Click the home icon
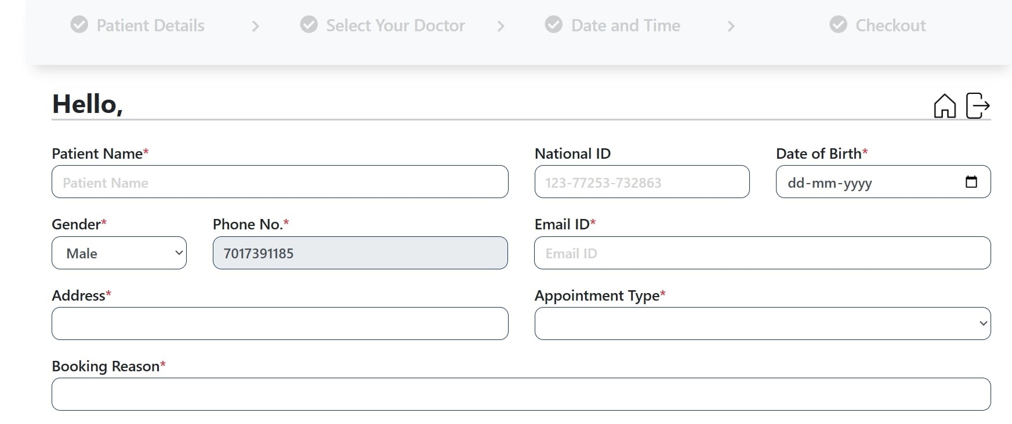Viewport: 1012px width, 424px height. click(x=944, y=106)
